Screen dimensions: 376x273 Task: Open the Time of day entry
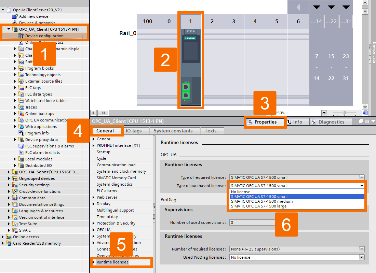tap(107, 217)
